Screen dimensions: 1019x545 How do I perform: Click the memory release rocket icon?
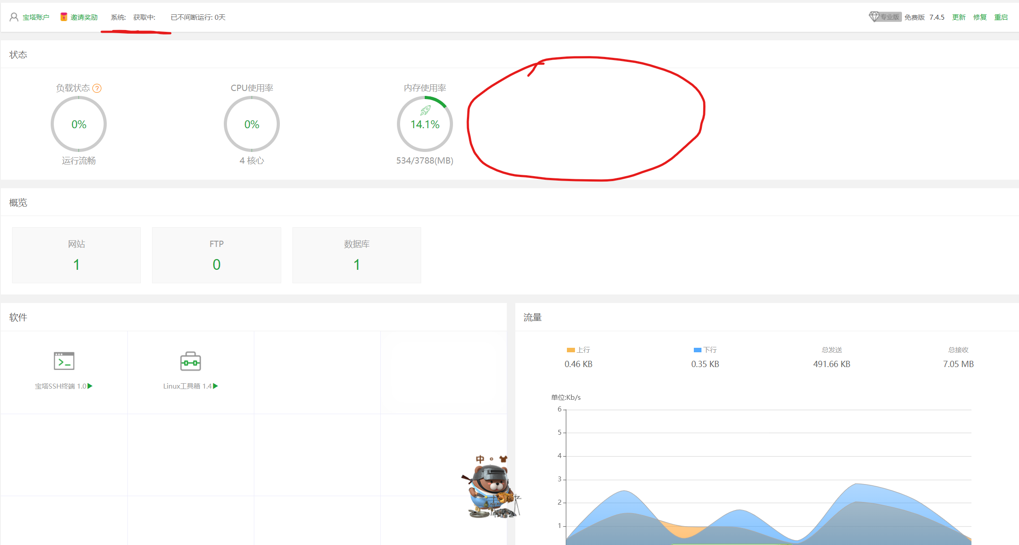pos(425,110)
